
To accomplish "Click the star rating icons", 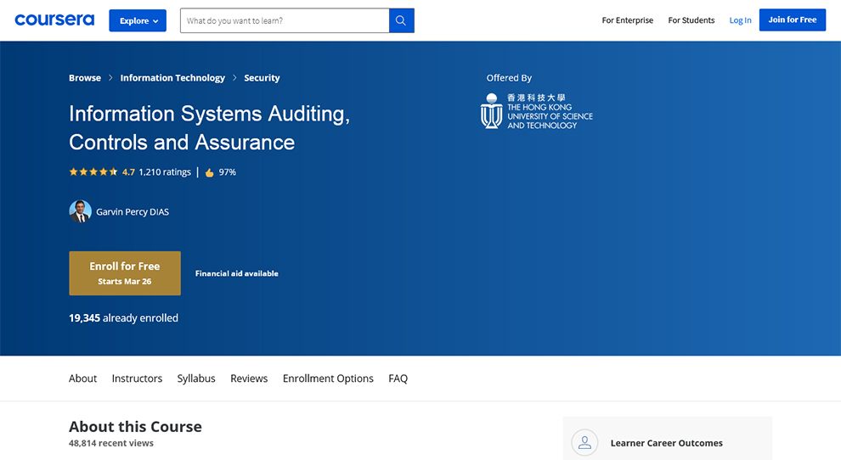I will coord(93,172).
